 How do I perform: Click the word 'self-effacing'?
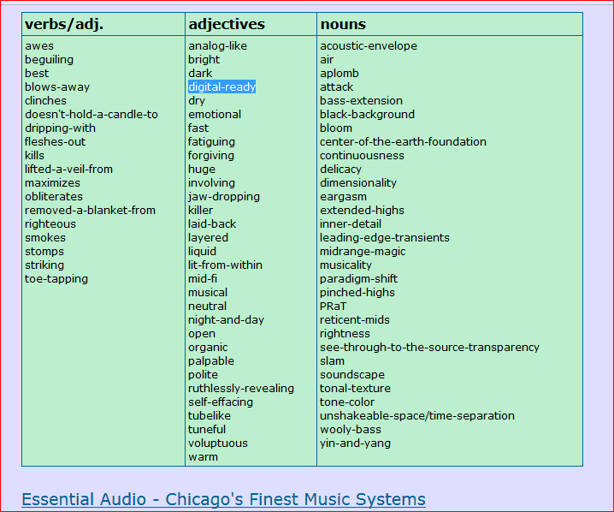coord(221,402)
